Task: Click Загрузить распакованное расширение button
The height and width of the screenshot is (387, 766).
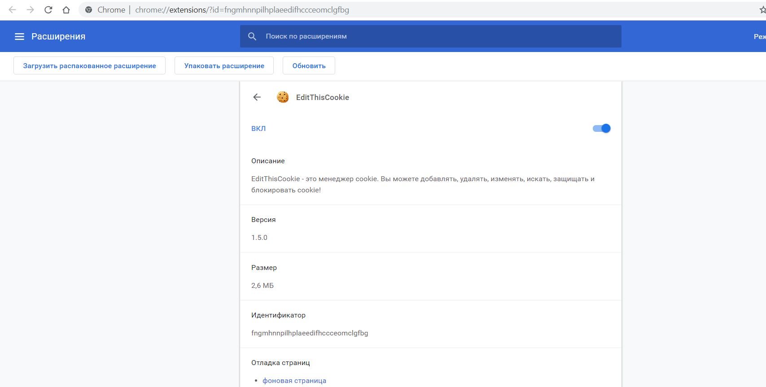Action: click(x=89, y=65)
